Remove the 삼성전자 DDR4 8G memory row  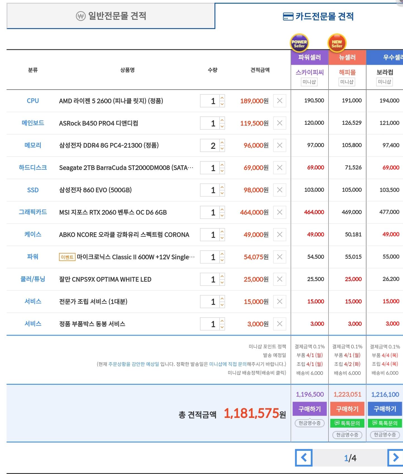coord(280,145)
